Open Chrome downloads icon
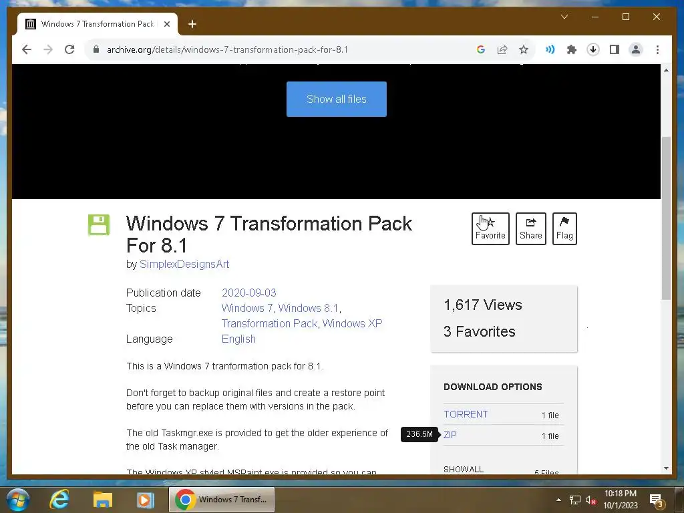This screenshot has width=684, height=513. tap(593, 49)
